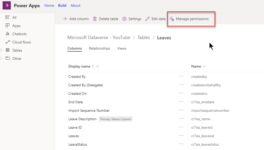This screenshot has height=150, width=264.
Task: Click the Leave Description column name
Action: coord(82,119)
